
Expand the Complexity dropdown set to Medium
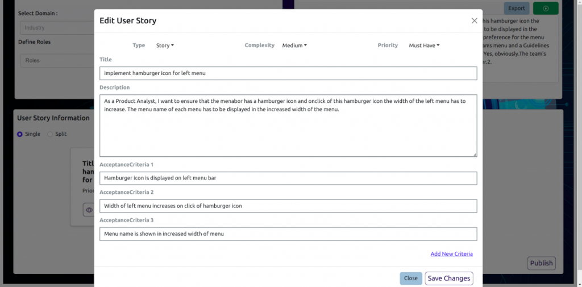coord(294,45)
